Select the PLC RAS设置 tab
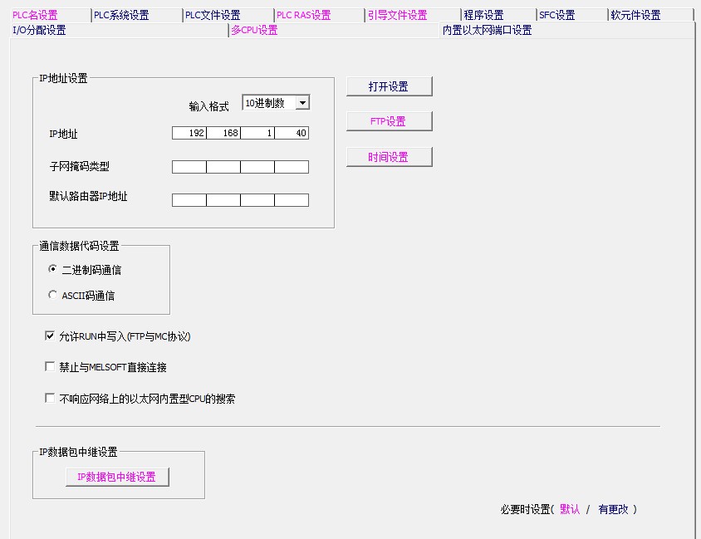The height and width of the screenshot is (539, 701). pyautogui.click(x=303, y=15)
